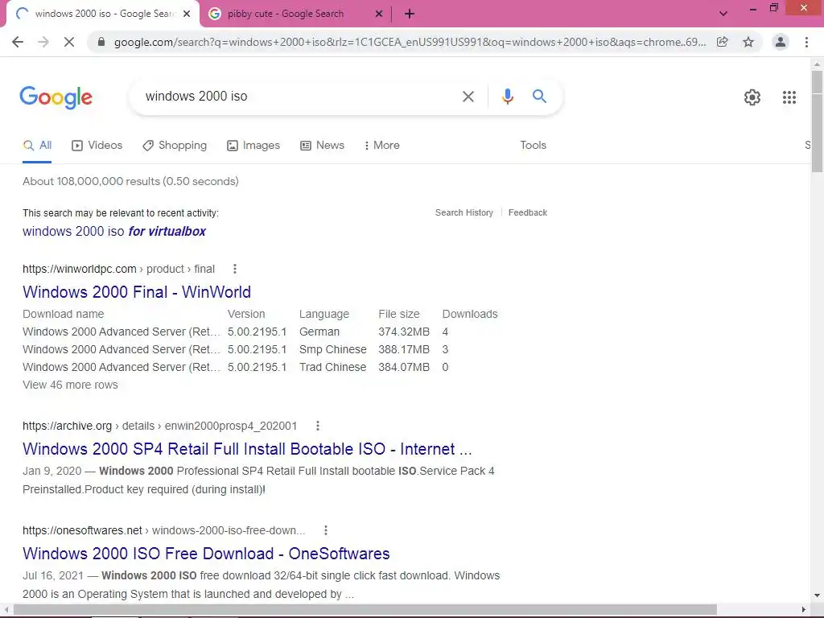Stop loading the page with the X button

(x=69, y=42)
